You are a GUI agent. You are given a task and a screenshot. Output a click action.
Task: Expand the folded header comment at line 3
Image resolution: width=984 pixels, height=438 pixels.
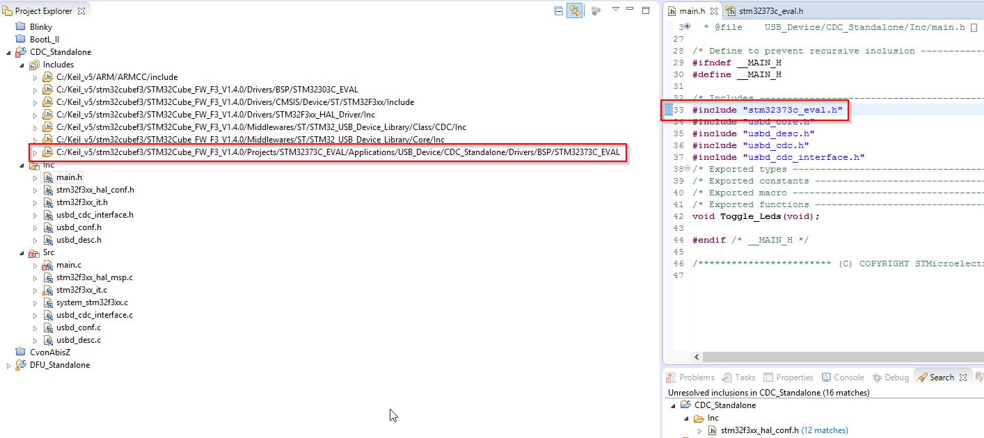(687, 26)
